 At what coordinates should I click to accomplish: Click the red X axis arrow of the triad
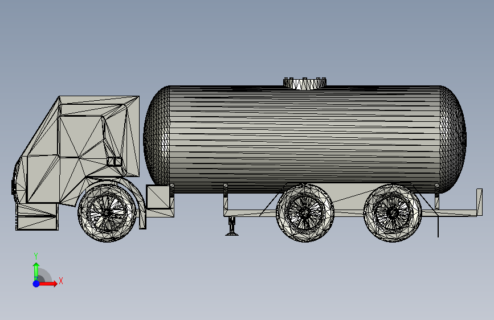48,284
